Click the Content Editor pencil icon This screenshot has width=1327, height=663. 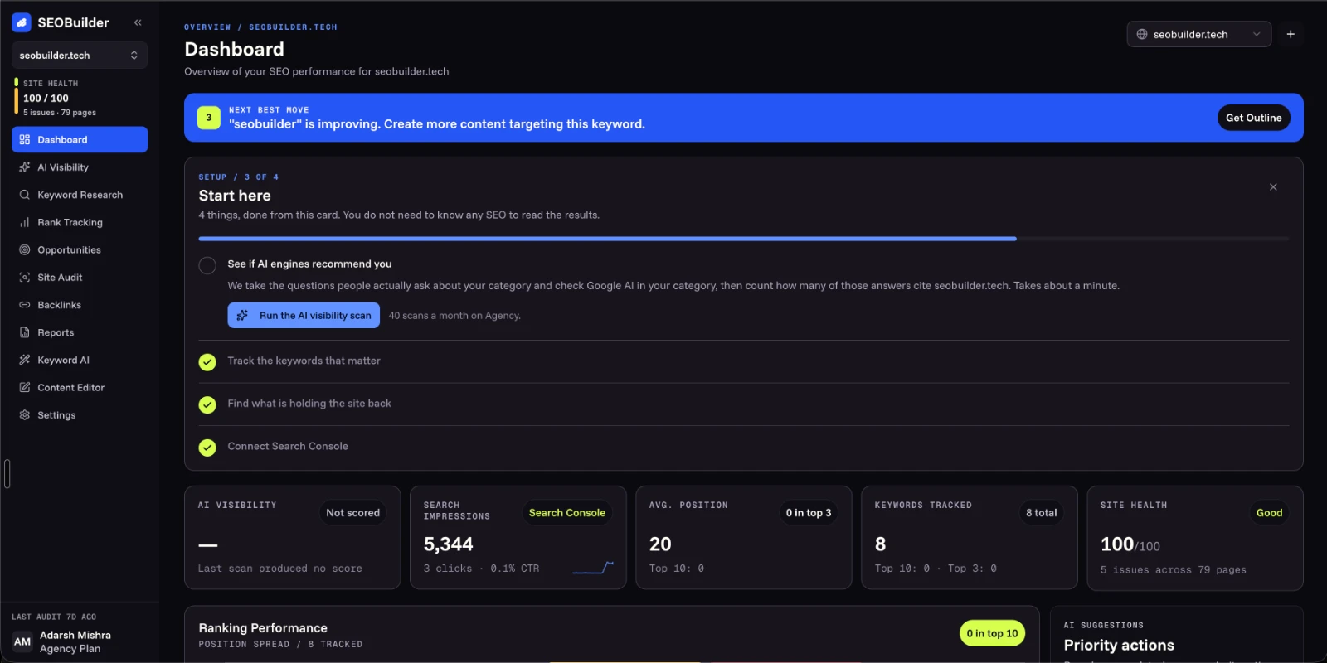tap(25, 387)
